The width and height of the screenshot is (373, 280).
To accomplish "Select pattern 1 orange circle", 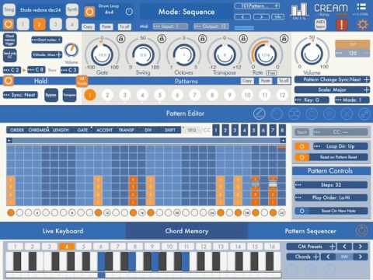I will (x=90, y=95).
